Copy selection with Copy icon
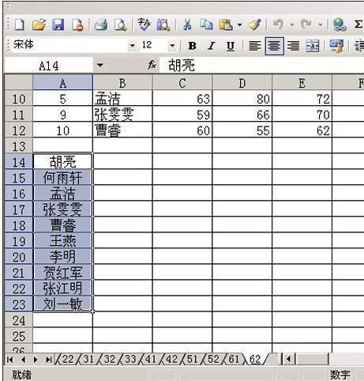The image size is (364, 381). pos(206,25)
